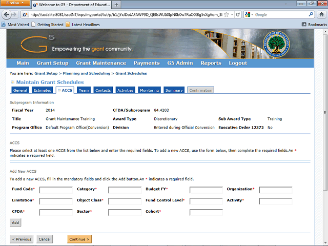
Task: Switch to the Team tab
Action: click(x=84, y=90)
